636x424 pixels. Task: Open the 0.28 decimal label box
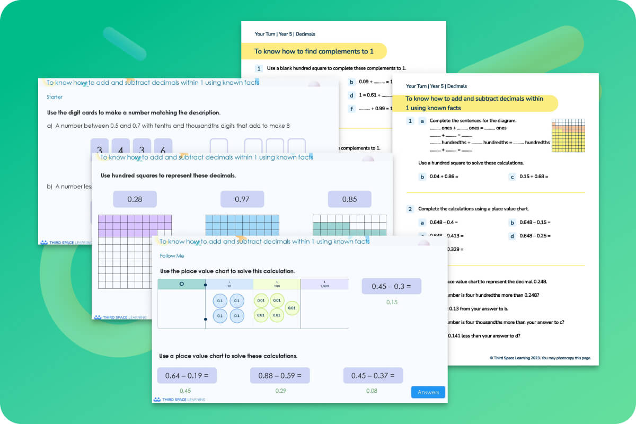(135, 199)
